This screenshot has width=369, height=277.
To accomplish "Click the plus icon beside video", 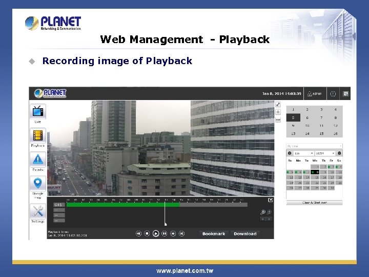I will (x=278, y=112).
